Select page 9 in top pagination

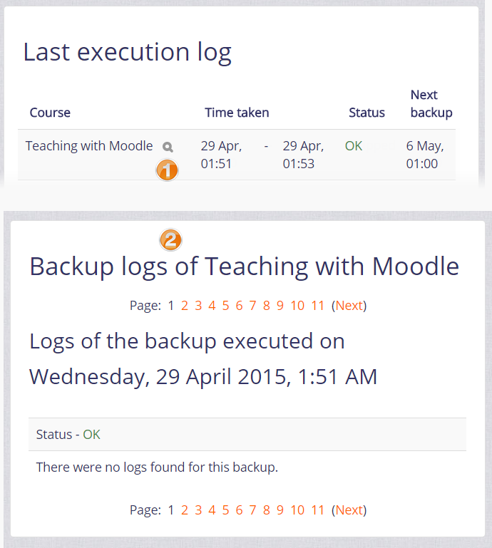tap(280, 306)
